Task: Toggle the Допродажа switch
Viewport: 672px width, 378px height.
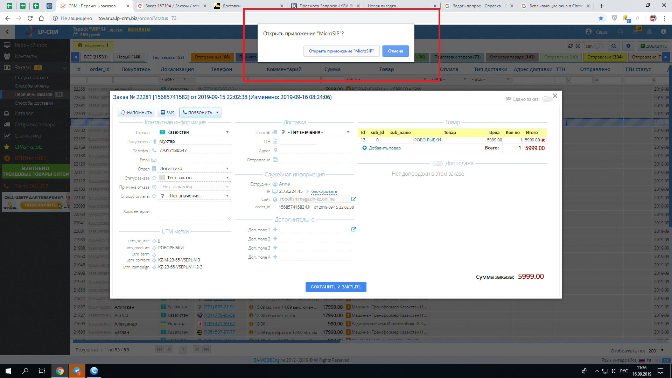Action: (x=437, y=163)
